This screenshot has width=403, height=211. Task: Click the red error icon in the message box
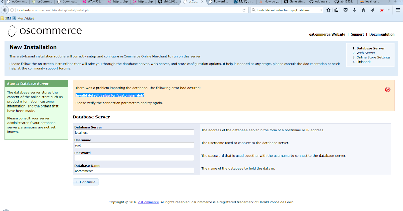388,89
